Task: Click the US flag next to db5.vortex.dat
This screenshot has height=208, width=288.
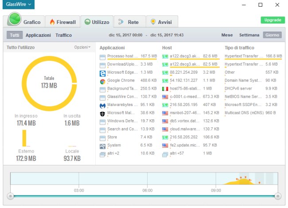Action: point(165,121)
